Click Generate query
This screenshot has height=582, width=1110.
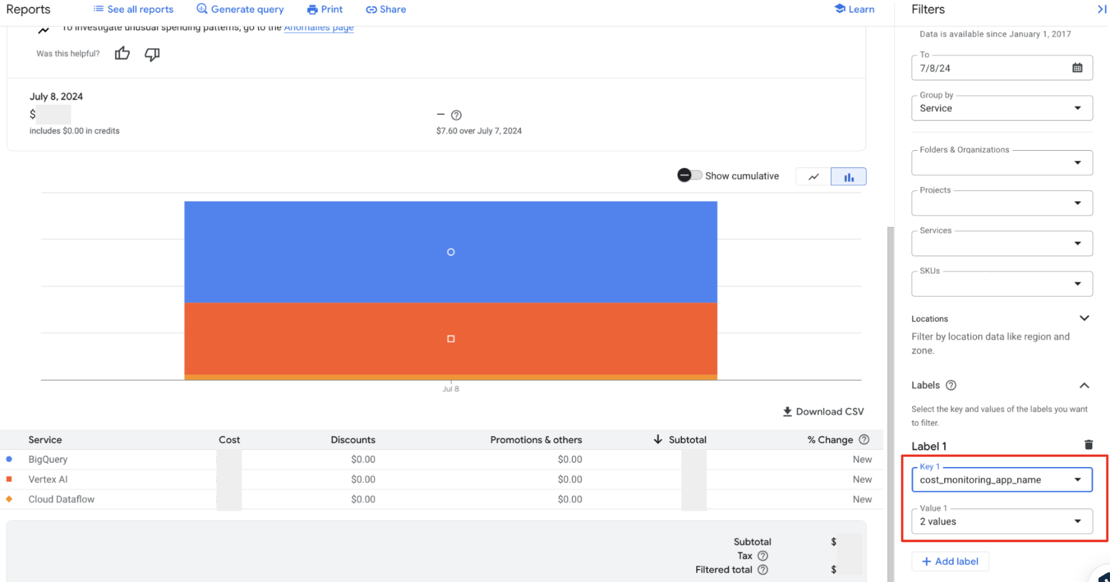pyautogui.click(x=240, y=9)
